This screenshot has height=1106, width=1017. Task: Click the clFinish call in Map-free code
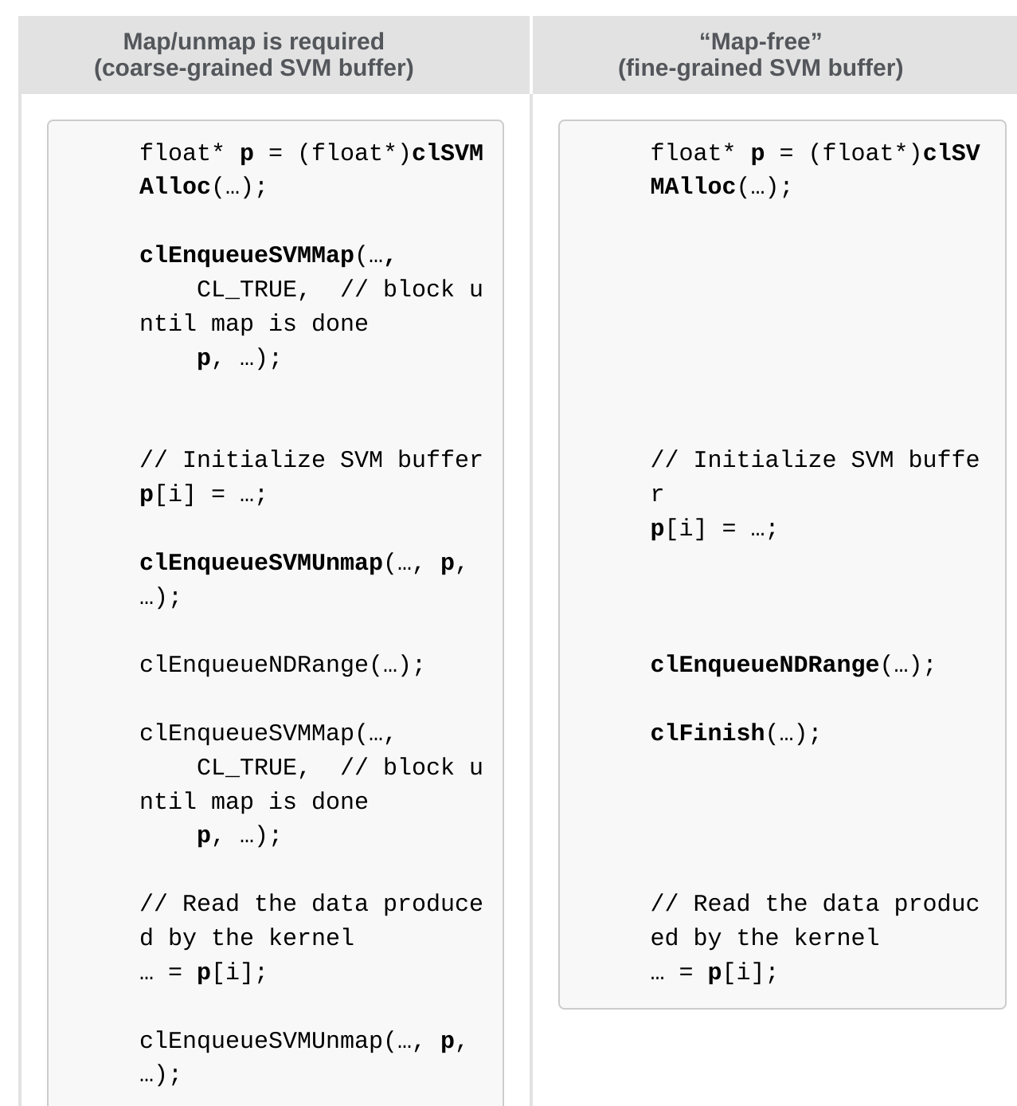(708, 733)
